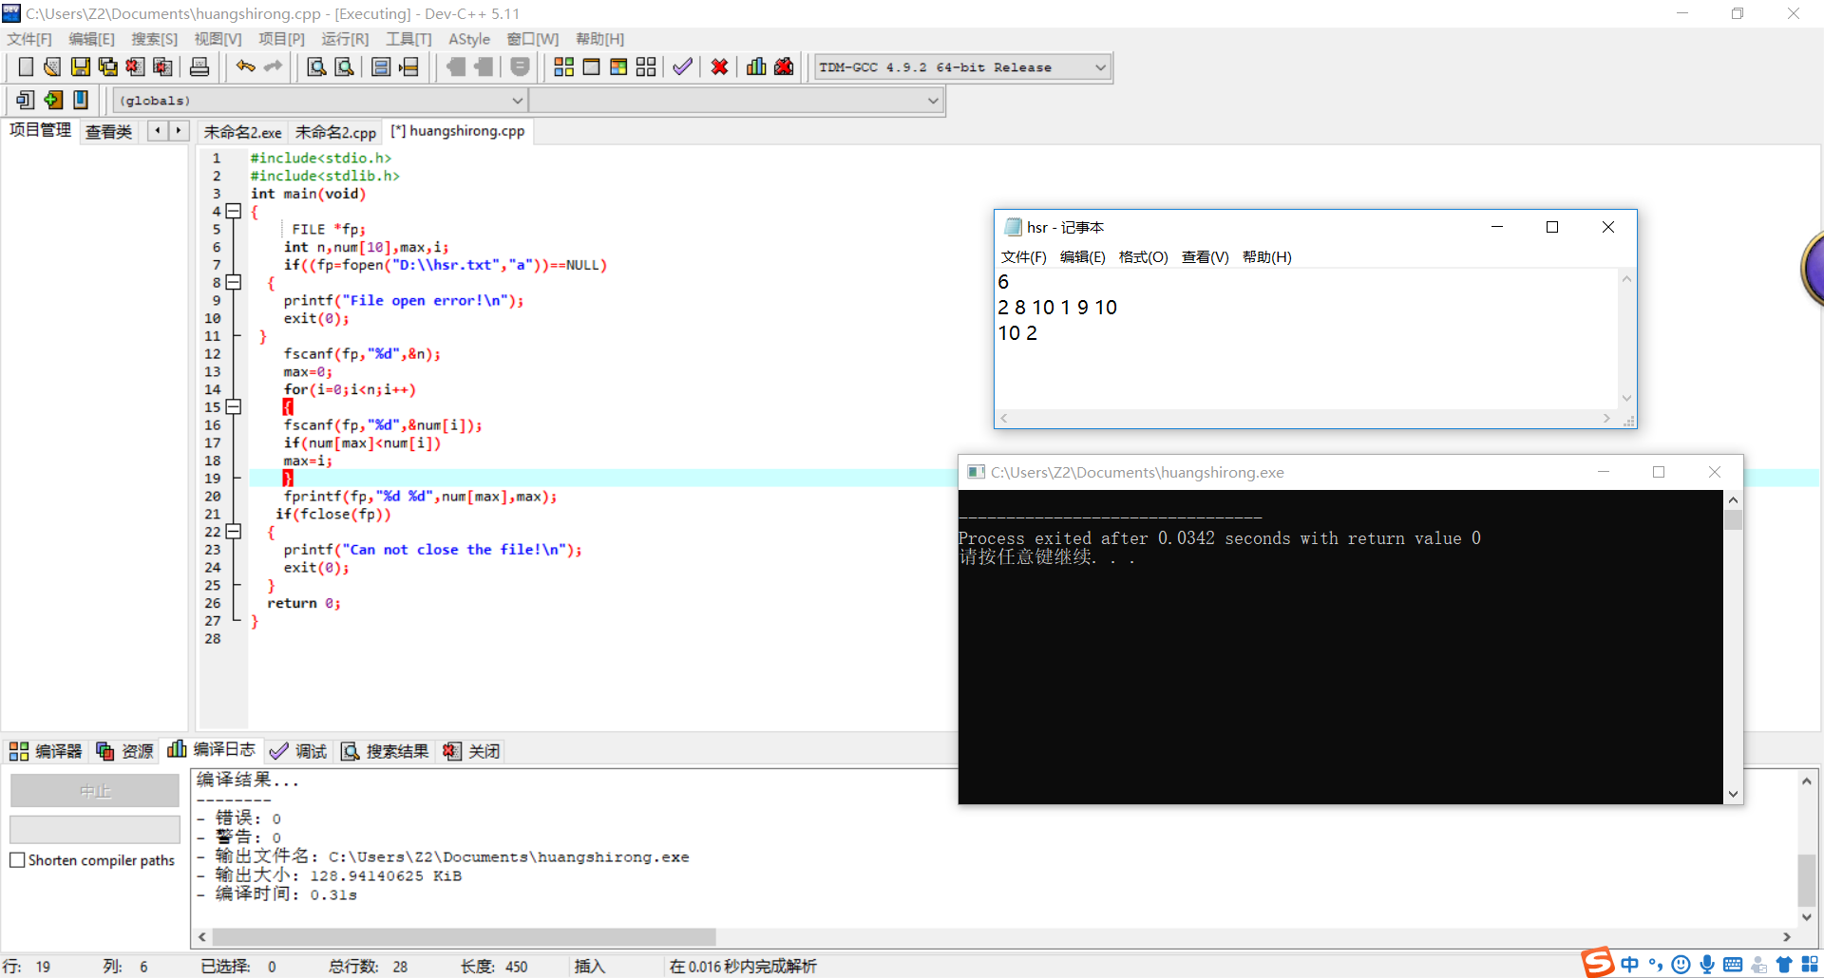Open the 调试 bottom panel tab
Screen dimensions: 1824x978
click(x=298, y=751)
